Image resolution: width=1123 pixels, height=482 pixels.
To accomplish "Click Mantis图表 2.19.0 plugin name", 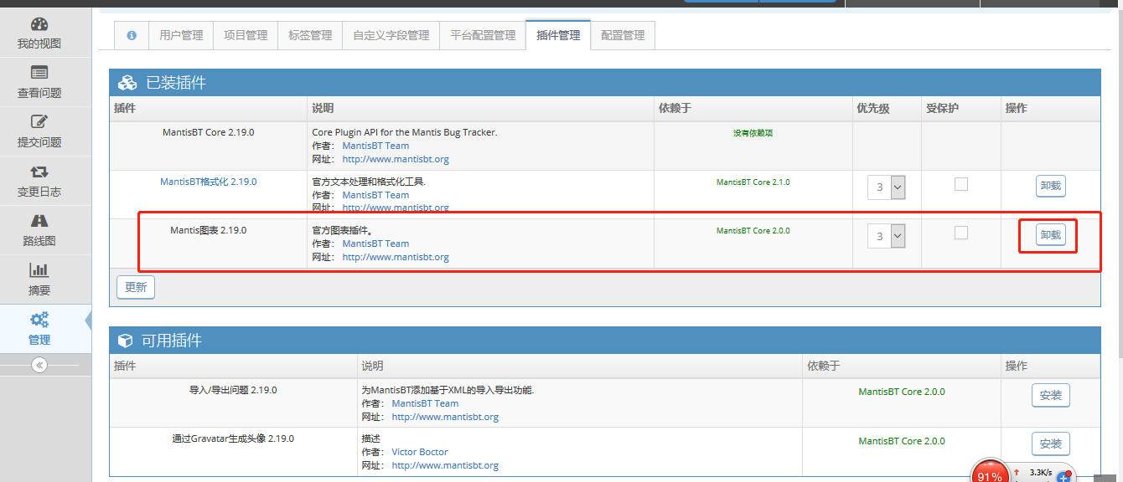I will pos(209,230).
